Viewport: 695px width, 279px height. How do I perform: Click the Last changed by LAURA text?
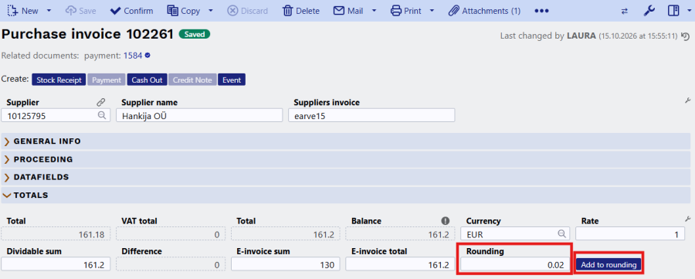pos(548,36)
